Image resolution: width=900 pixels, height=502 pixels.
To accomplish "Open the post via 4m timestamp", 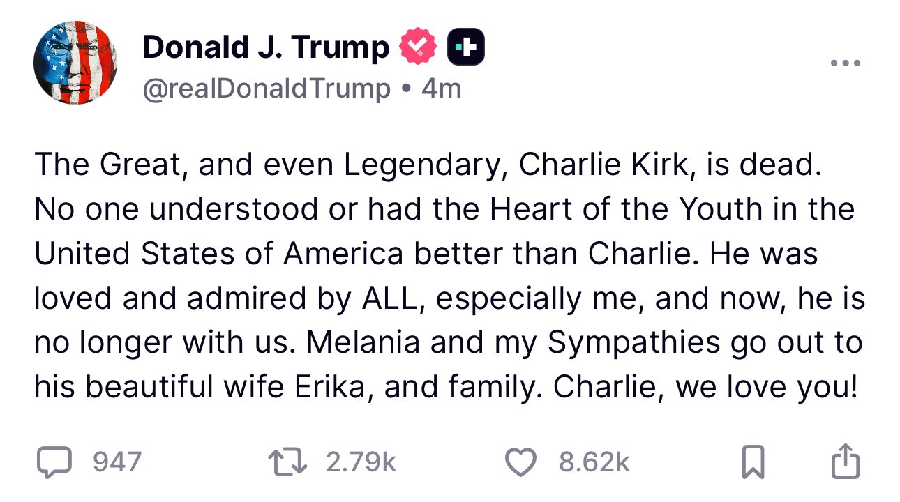I will 442,89.
